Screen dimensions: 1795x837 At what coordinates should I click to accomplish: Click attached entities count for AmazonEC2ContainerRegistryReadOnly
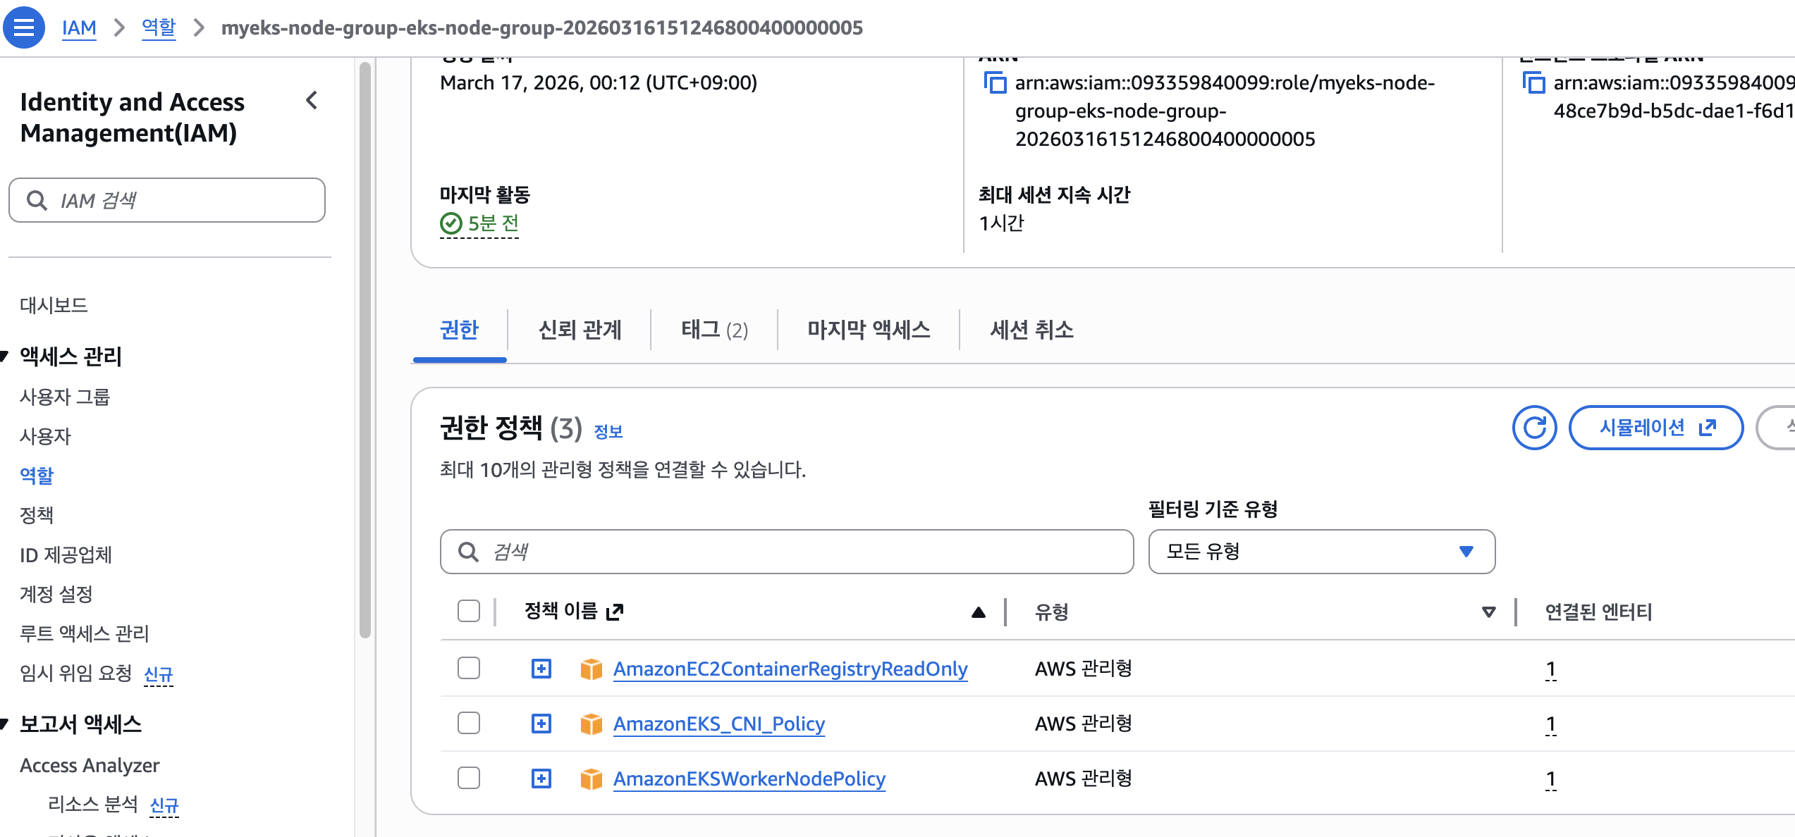point(1550,669)
